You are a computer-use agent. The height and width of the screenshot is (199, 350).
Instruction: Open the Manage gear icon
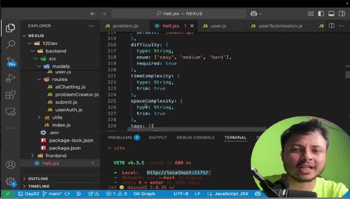(10, 181)
